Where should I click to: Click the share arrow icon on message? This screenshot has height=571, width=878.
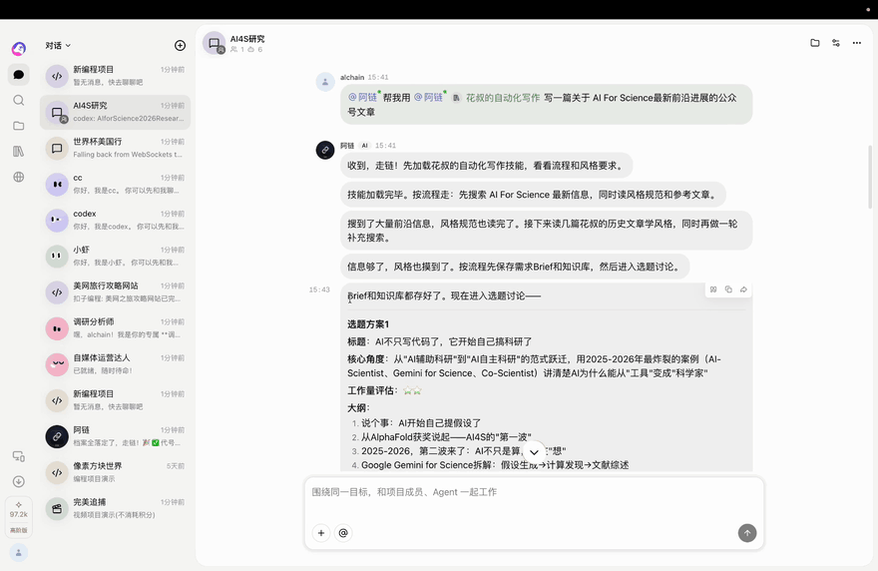coord(743,289)
